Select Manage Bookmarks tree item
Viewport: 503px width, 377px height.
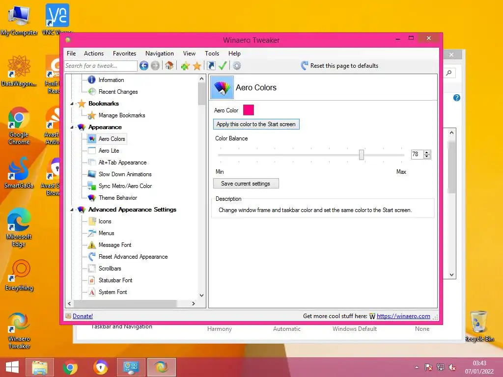coord(122,115)
